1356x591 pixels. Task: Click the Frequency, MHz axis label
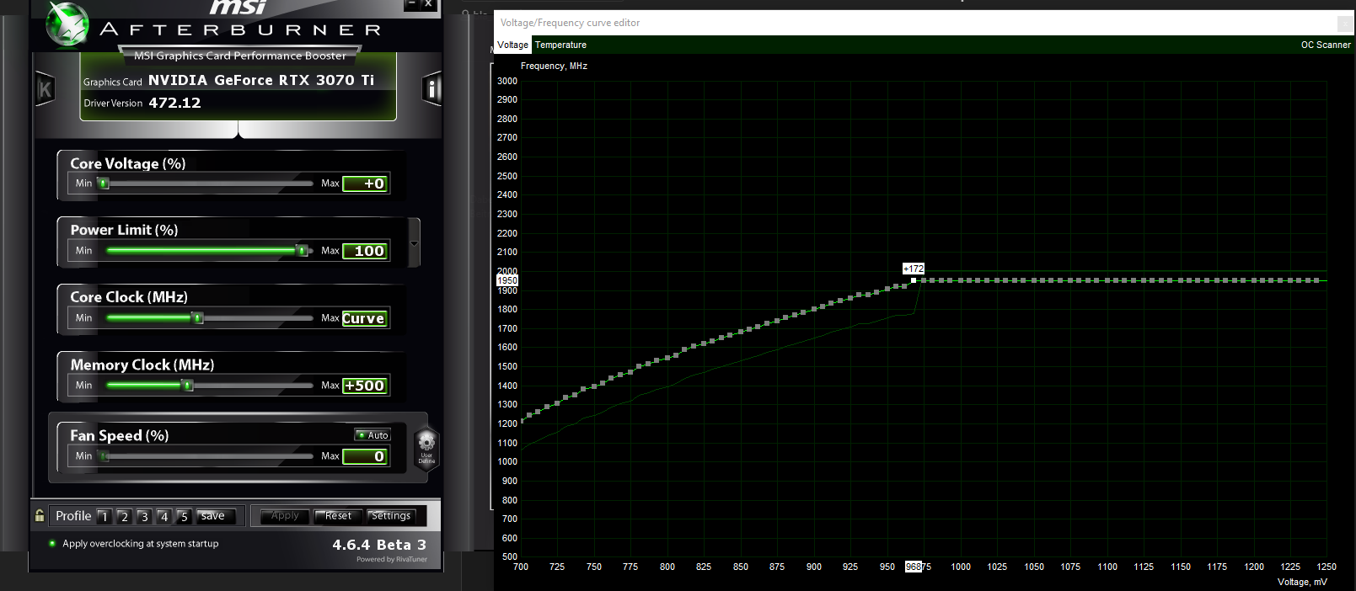pos(554,66)
